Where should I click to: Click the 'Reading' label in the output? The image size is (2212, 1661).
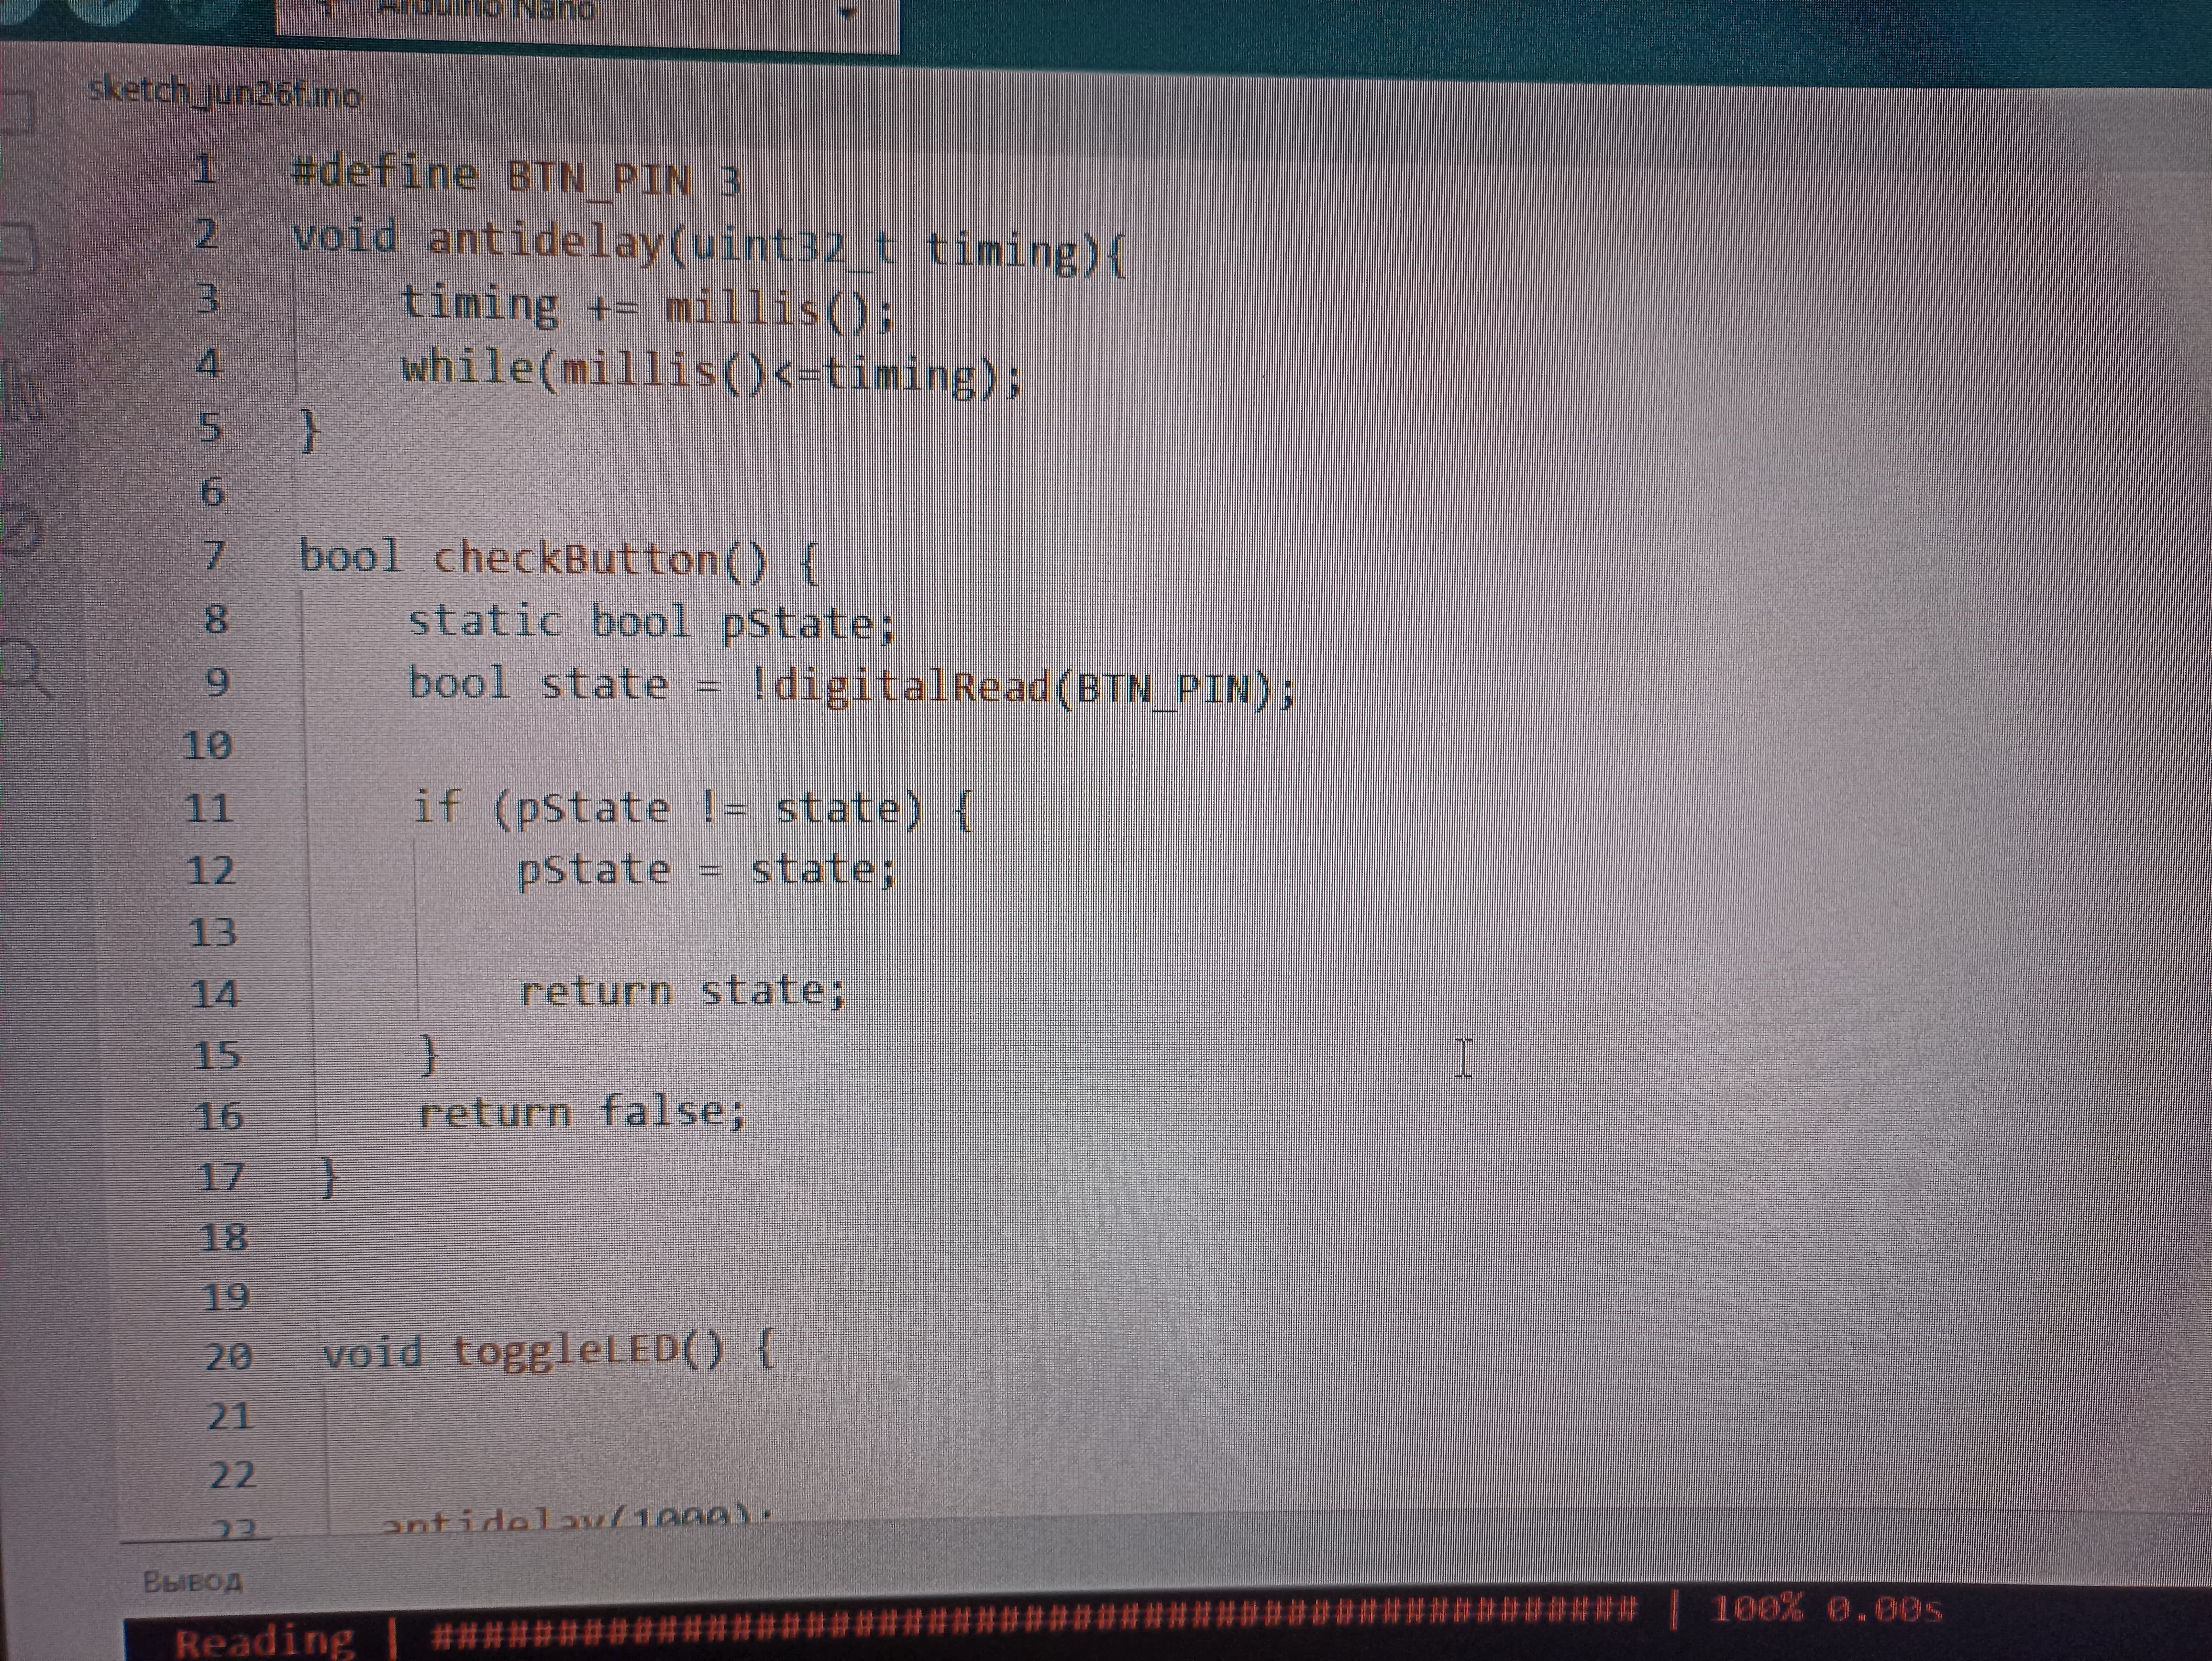click(x=265, y=1642)
